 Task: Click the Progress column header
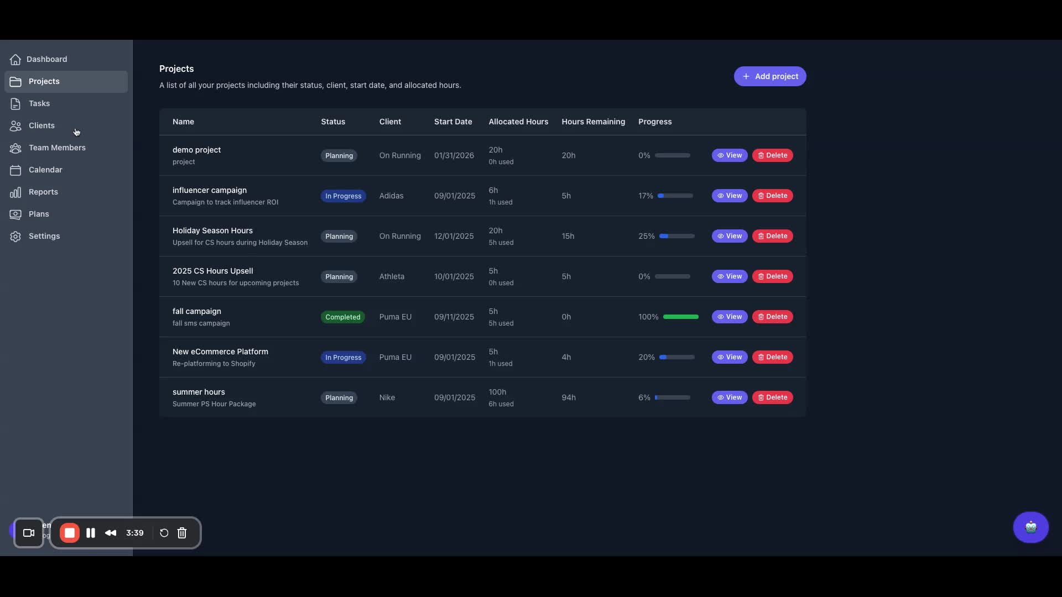point(655,122)
